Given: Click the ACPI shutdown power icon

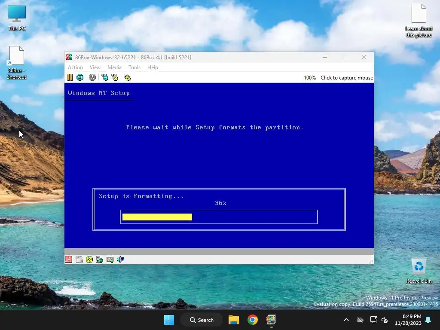Looking at the screenshot, I should pyautogui.click(x=92, y=77).
